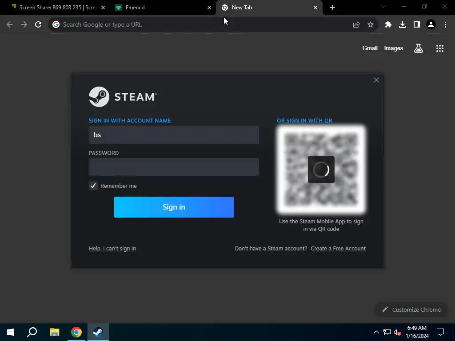Open Windows taskbar search
Viewport: 455px width, 341px height.
tap(32, 332)
